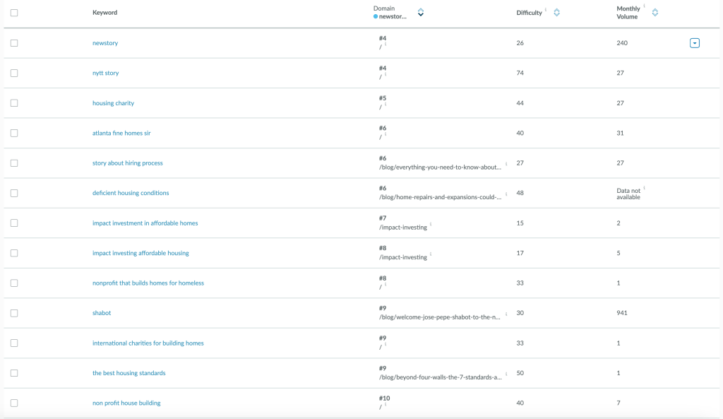Image resolution: width=723 pixels, height=419 pixels.
Task: Click the beyond-four-walls blog URL path
Action: pyautogui.click(x=440, y=377)
